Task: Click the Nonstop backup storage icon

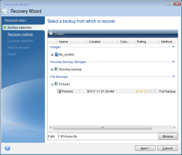Action: [x=56, y=69]
